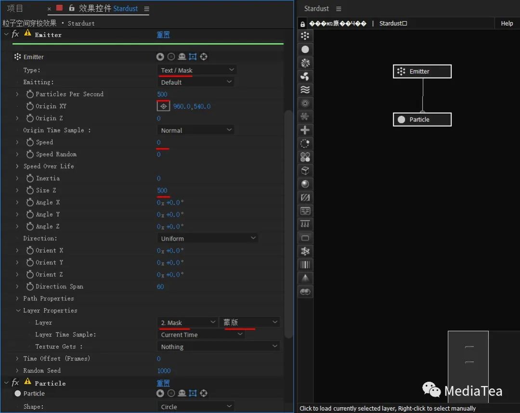The image size is (520, 413).
Task: Click Help in Stardust panel
Action: pos(507,24)
